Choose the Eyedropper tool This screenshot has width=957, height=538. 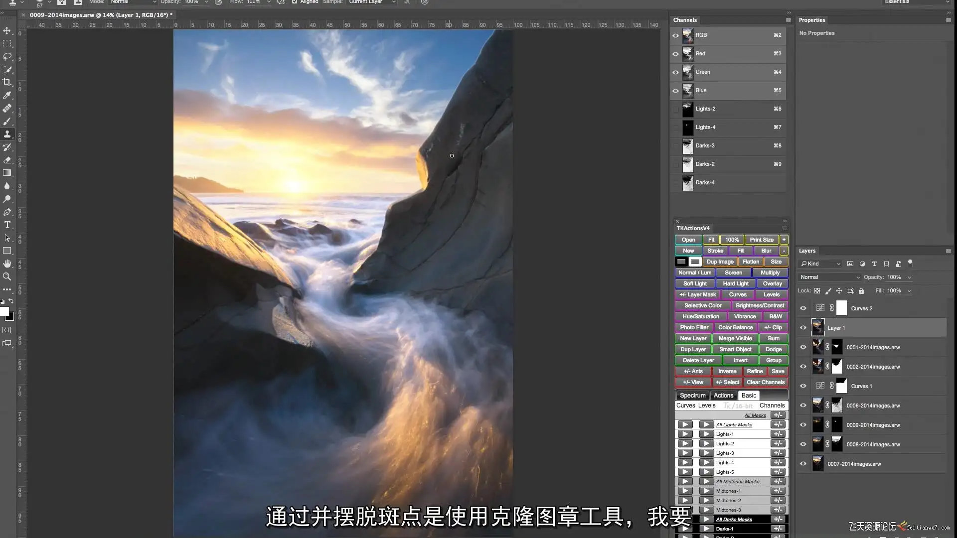pos(7,95)
